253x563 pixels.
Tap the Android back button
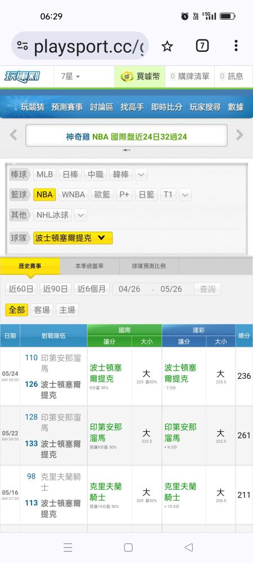(188, 547)
